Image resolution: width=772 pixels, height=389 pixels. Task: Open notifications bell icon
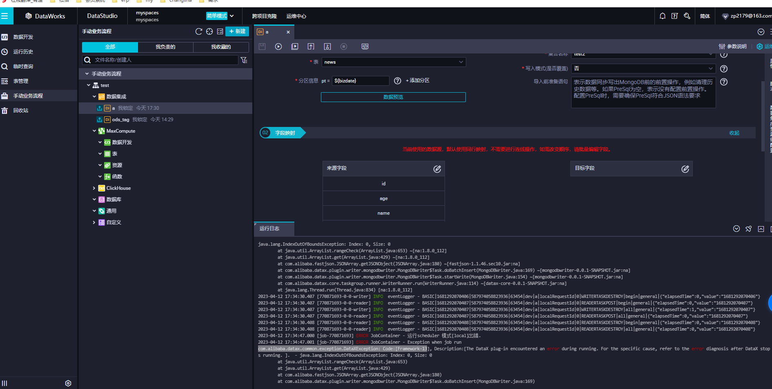[663, 16]
